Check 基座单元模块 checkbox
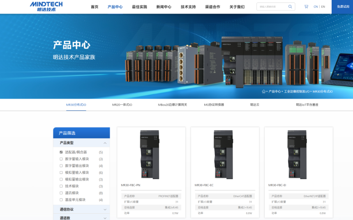Screen dimensions: 353x220 click(61, 200)
